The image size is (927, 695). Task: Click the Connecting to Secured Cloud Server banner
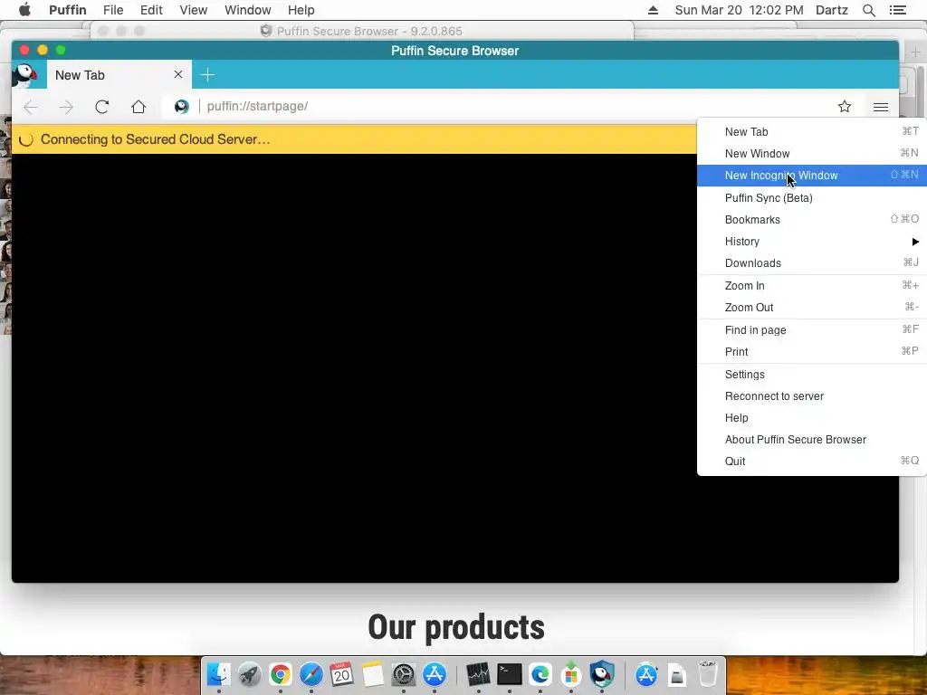click(x=354, y=139)
